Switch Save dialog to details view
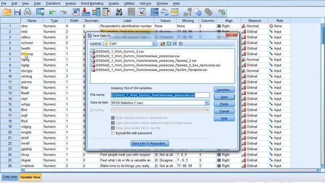Viewport: 325px width, 183px height. [x=181, y=44]
